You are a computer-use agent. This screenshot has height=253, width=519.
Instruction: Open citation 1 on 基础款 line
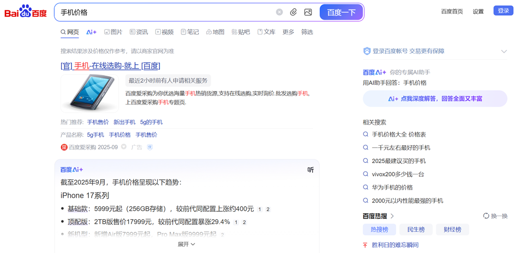pos(259,209)
